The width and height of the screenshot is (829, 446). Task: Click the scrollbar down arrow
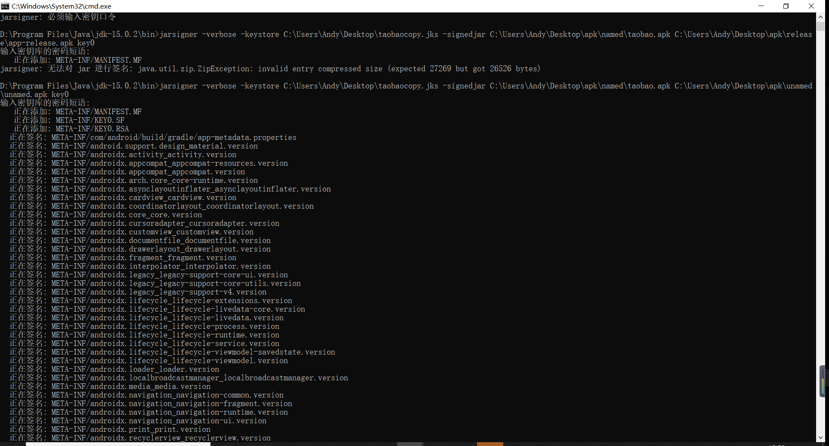[x=820, y=437]
